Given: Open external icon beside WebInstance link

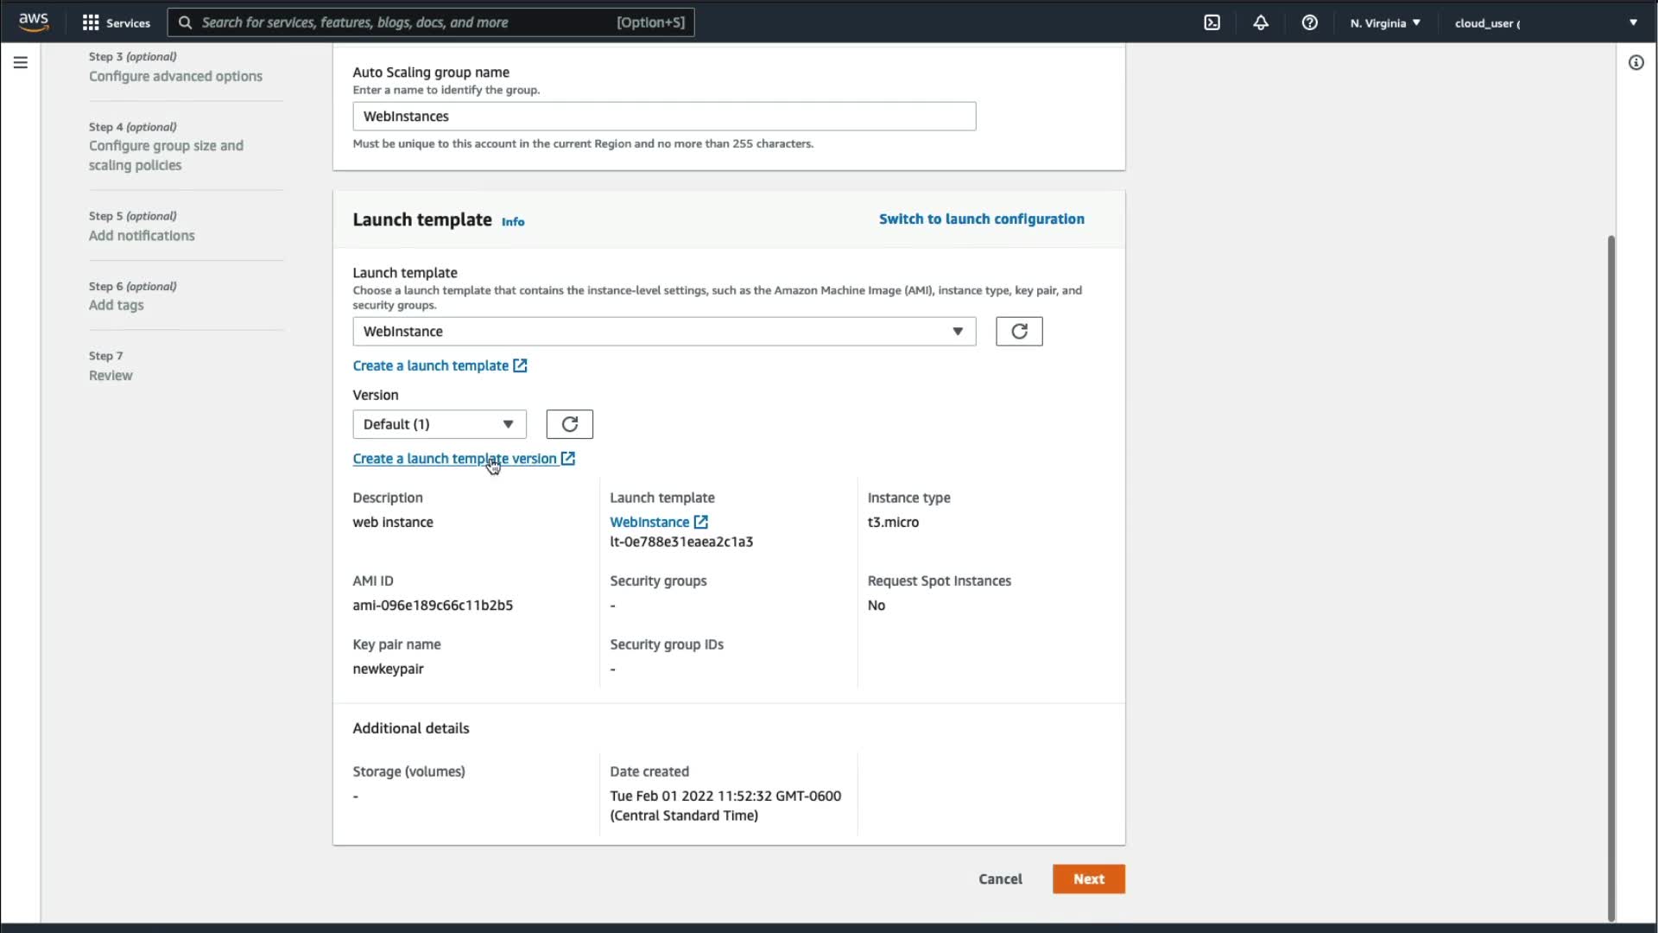Looking at the screenshot, I should click(x=701, y=522).
